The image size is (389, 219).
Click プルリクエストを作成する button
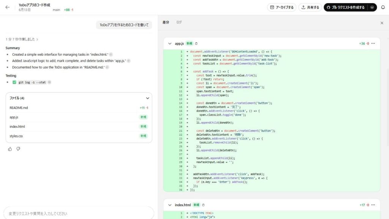point(346,7)
